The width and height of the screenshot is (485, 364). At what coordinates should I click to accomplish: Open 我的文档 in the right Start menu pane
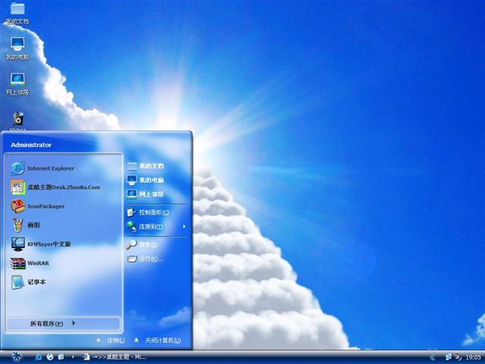145,166
